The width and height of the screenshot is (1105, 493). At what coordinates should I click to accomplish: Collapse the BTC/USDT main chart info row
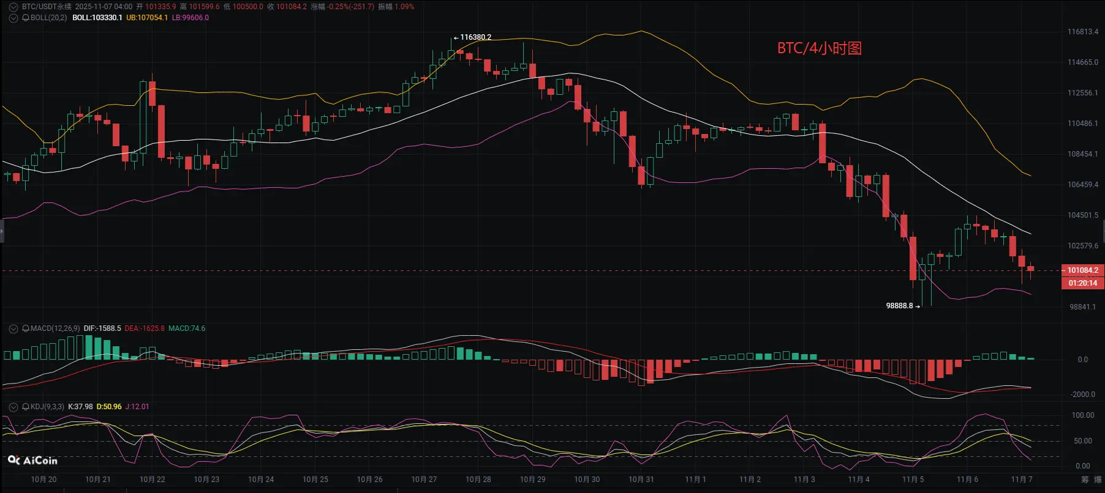point(13,7)
